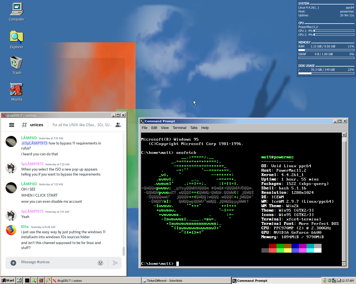Open the Start menu
Viewport: 356px width, 284px height.
tap(8, 280)
